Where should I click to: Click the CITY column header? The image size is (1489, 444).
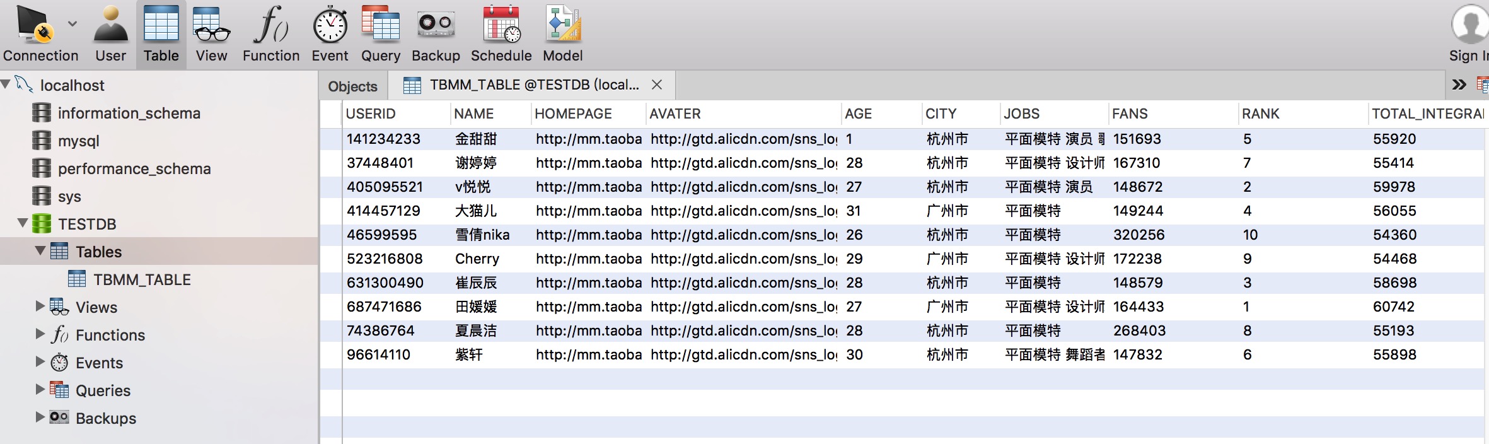(961, 114)
